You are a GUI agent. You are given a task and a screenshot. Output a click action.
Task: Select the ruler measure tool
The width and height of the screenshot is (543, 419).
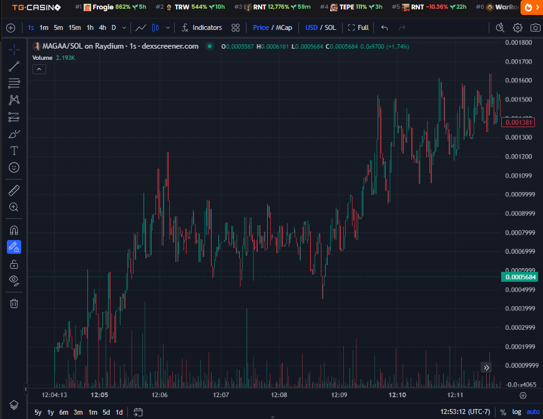[x=14, y=190]
